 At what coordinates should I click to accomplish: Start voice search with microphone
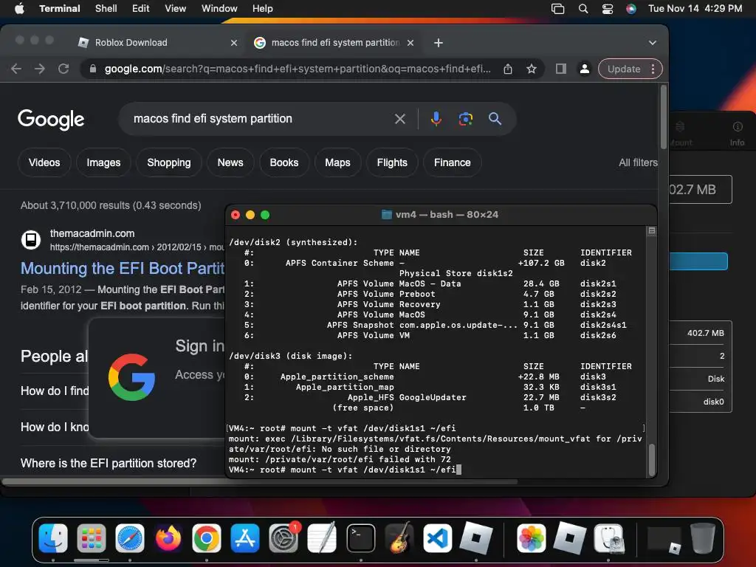(x=436, y=119)
